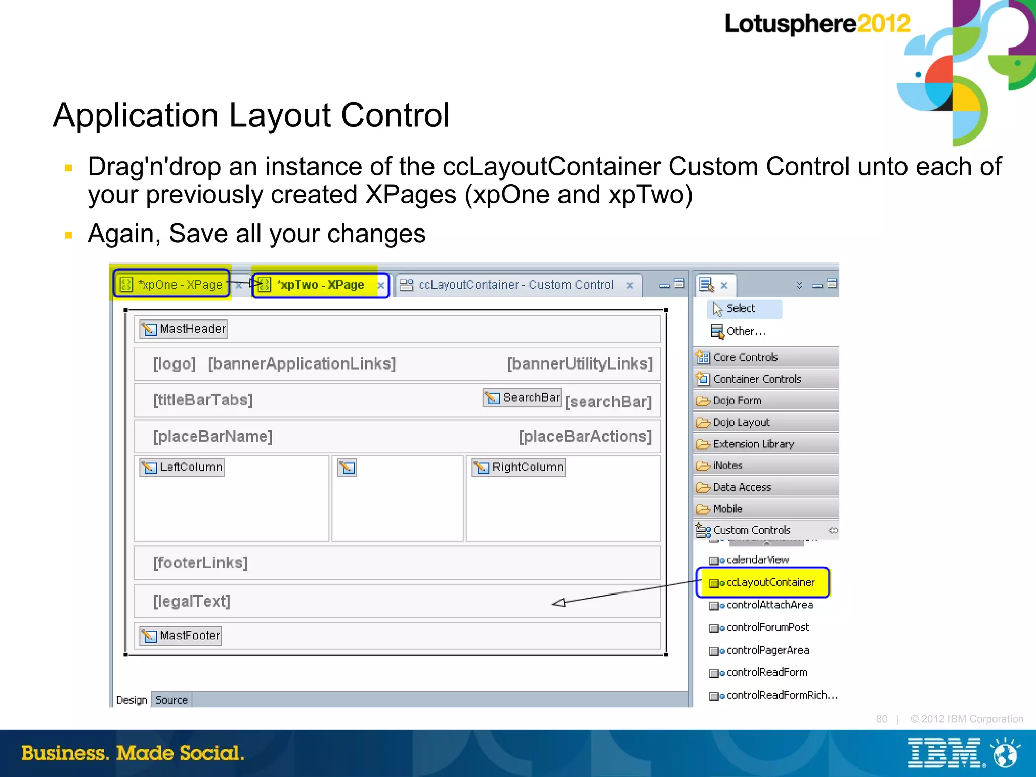Maximize the editor area
The width and height of the screenshot is (1036, 777).
[x=679, y=284]
